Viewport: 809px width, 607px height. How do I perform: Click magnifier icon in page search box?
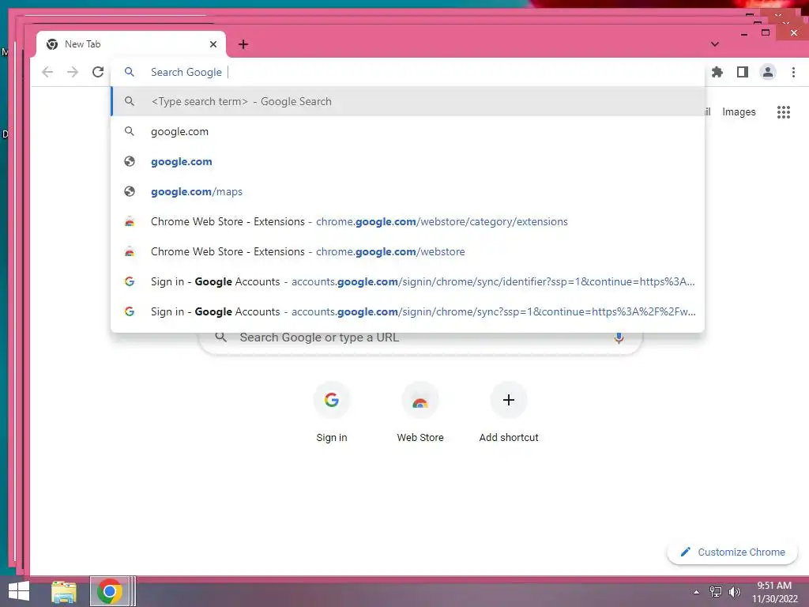pyautogui.click(x=221, y=337)
